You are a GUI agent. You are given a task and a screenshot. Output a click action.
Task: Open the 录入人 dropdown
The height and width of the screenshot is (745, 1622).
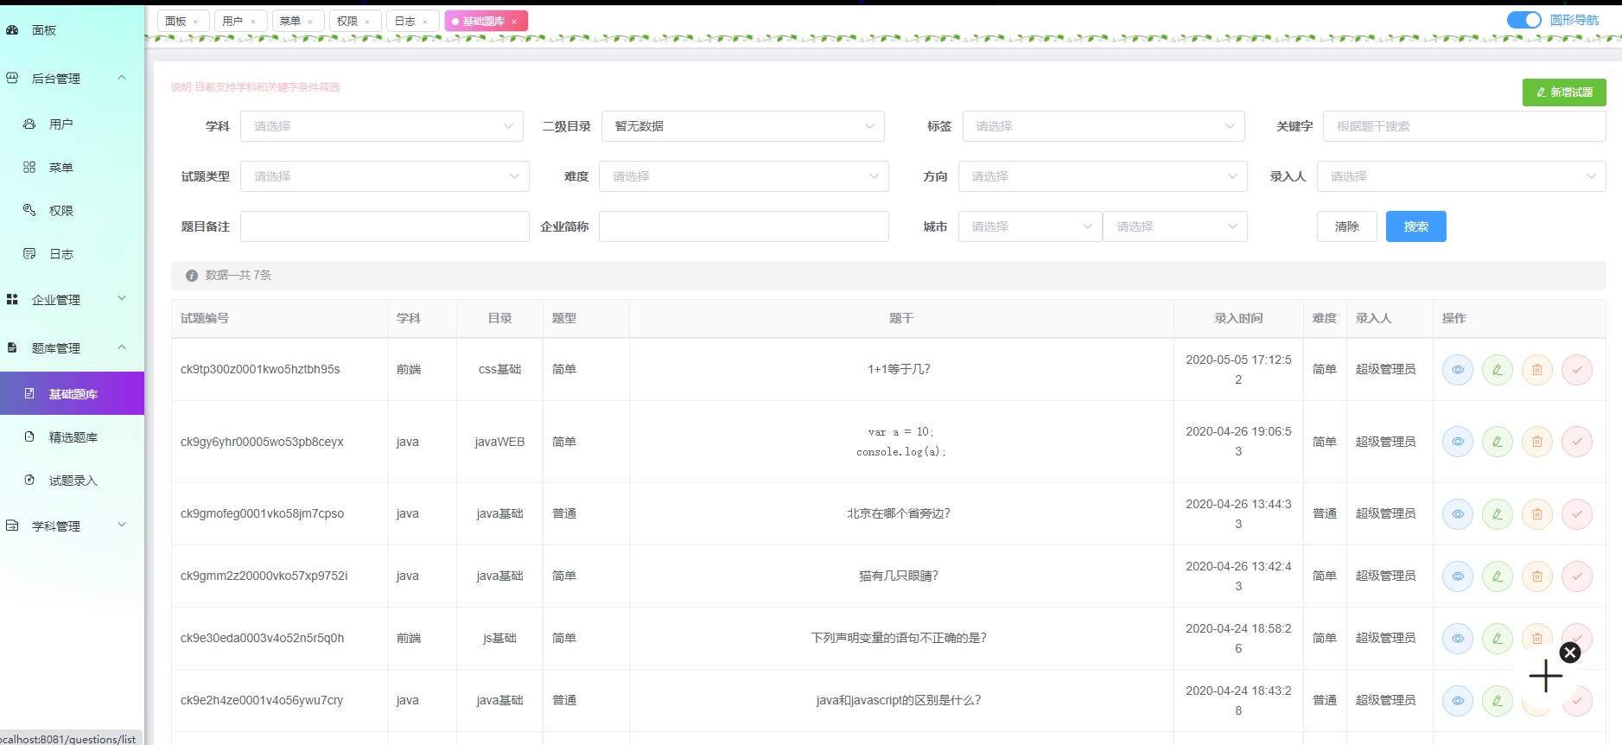click(x=1461, y=176)
